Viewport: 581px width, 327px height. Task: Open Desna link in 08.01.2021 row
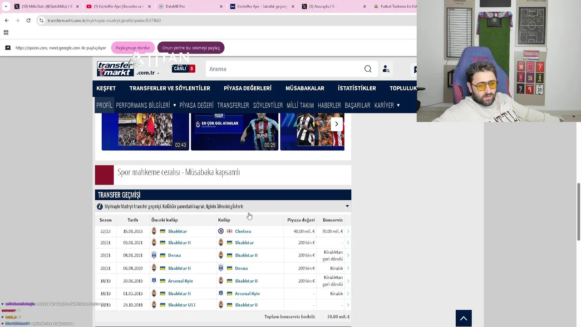coord(174,255)
